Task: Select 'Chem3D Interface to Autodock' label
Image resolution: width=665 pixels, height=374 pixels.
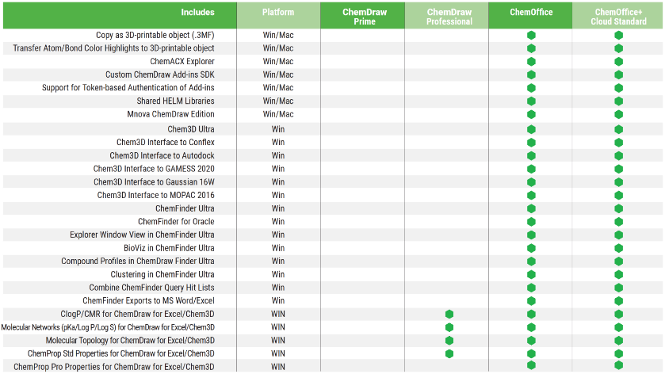Action: coord(162,155)
